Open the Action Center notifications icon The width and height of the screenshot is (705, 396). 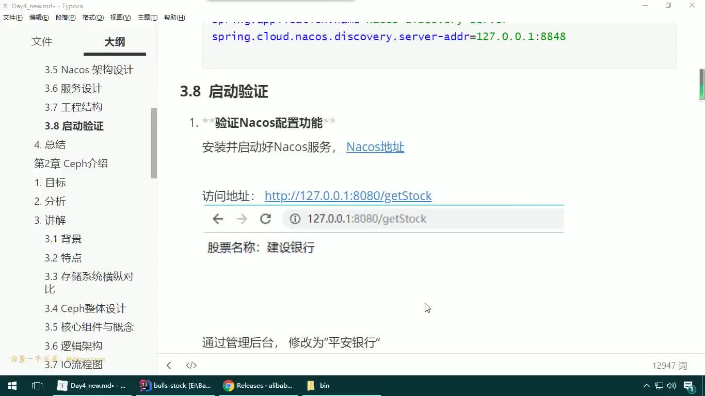coord(690,386)
